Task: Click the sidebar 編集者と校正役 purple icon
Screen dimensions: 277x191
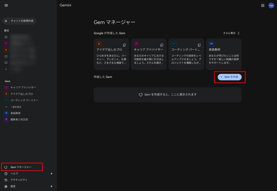Action: coord(6,120)
